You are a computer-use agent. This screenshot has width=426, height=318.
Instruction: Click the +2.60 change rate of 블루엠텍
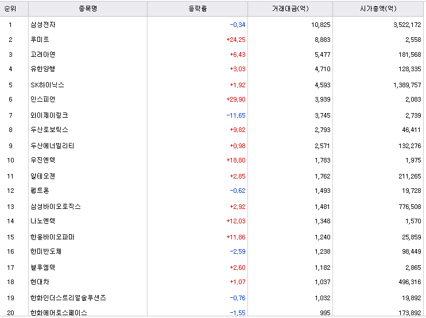click(x=238, y=267)
